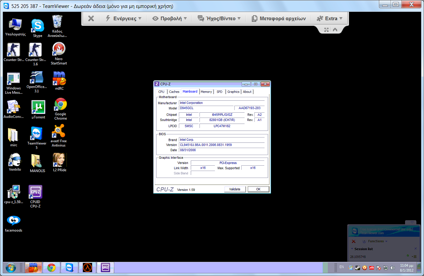Image resolution: width=424 pixels, height=276 pixels.
Task: Collapse the TeamViewer toolbar with arrow
Action: coord(335,29)
